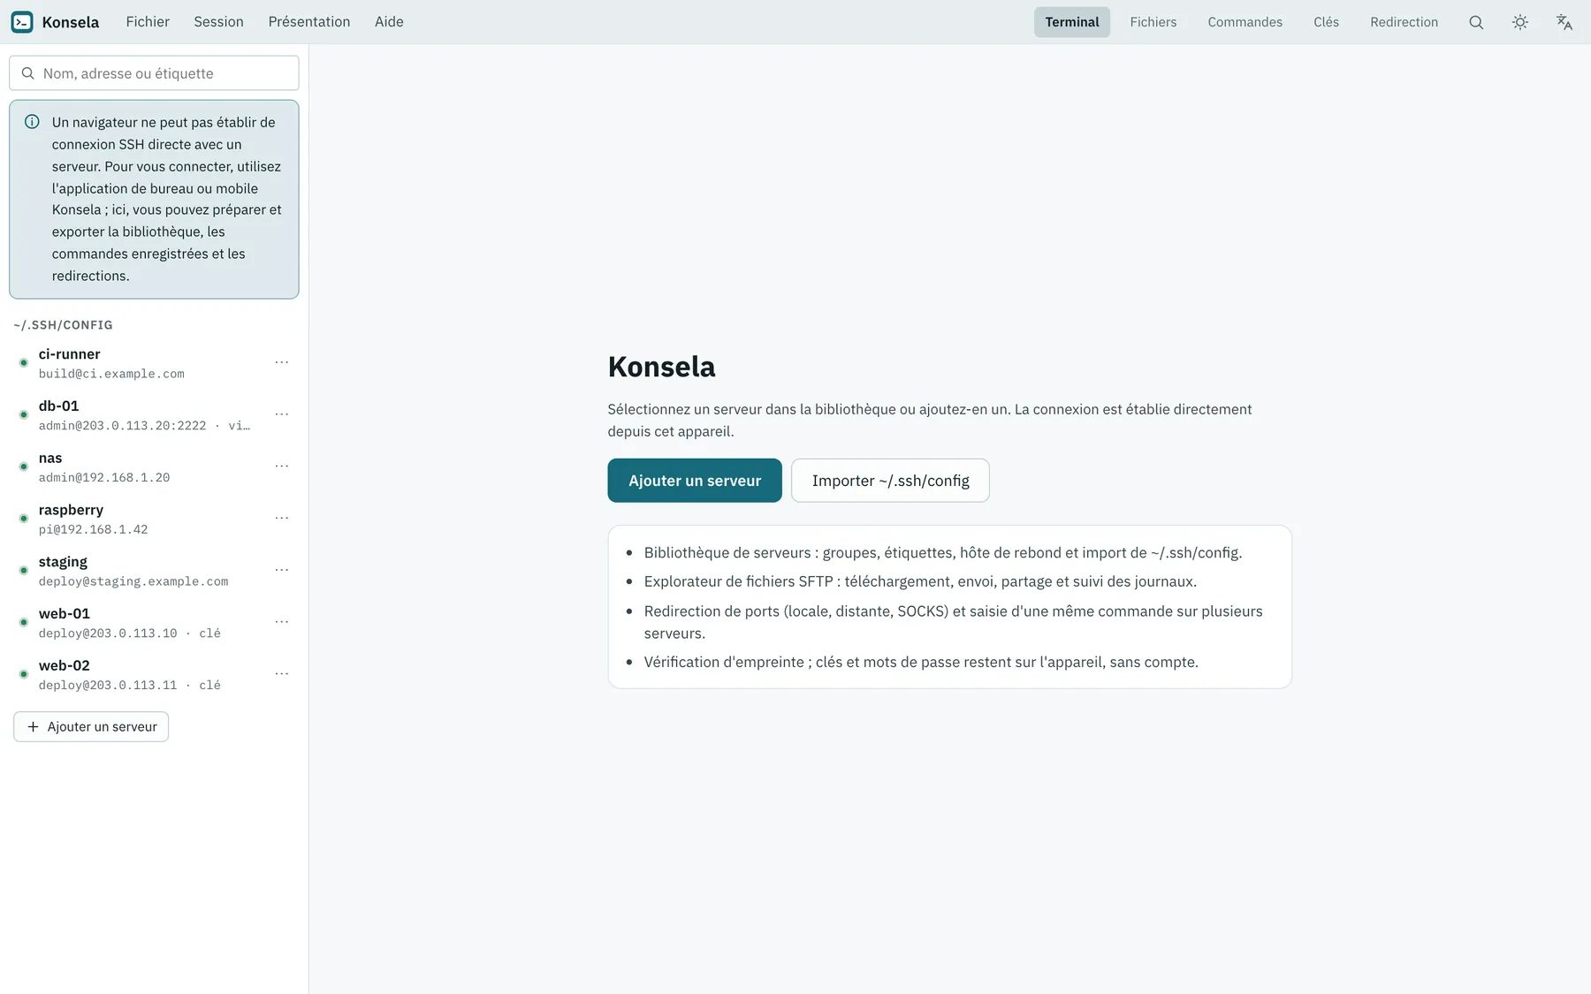Select the ci-runner server entry
1591x994 pixels.
pyautogui.click(x=154, y=363)
